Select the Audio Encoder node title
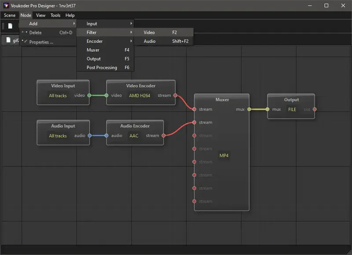The width and height of the screenshot is (352, 255). click(135, 126)
